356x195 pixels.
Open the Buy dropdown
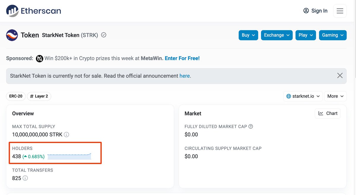[248, 35]
